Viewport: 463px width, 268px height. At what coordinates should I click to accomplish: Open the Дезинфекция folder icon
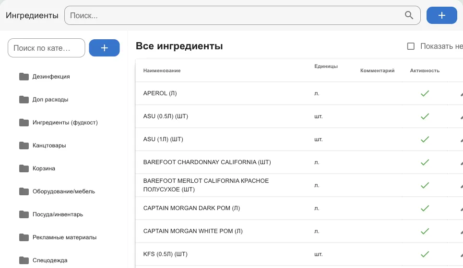click(24, 77)
